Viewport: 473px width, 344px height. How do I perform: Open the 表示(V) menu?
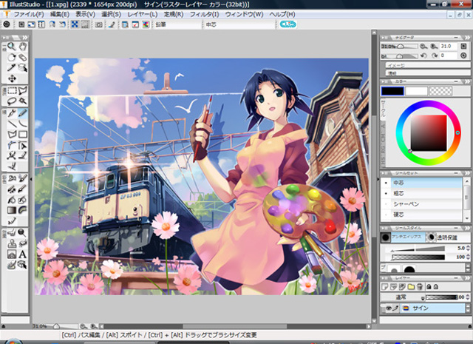point(86,14)
